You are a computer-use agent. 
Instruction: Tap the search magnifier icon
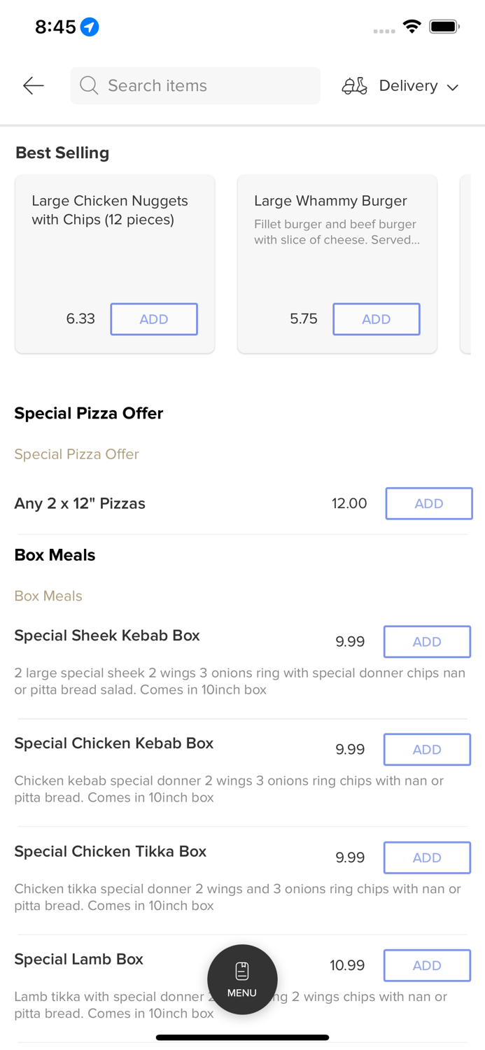[x=89, y=85]
